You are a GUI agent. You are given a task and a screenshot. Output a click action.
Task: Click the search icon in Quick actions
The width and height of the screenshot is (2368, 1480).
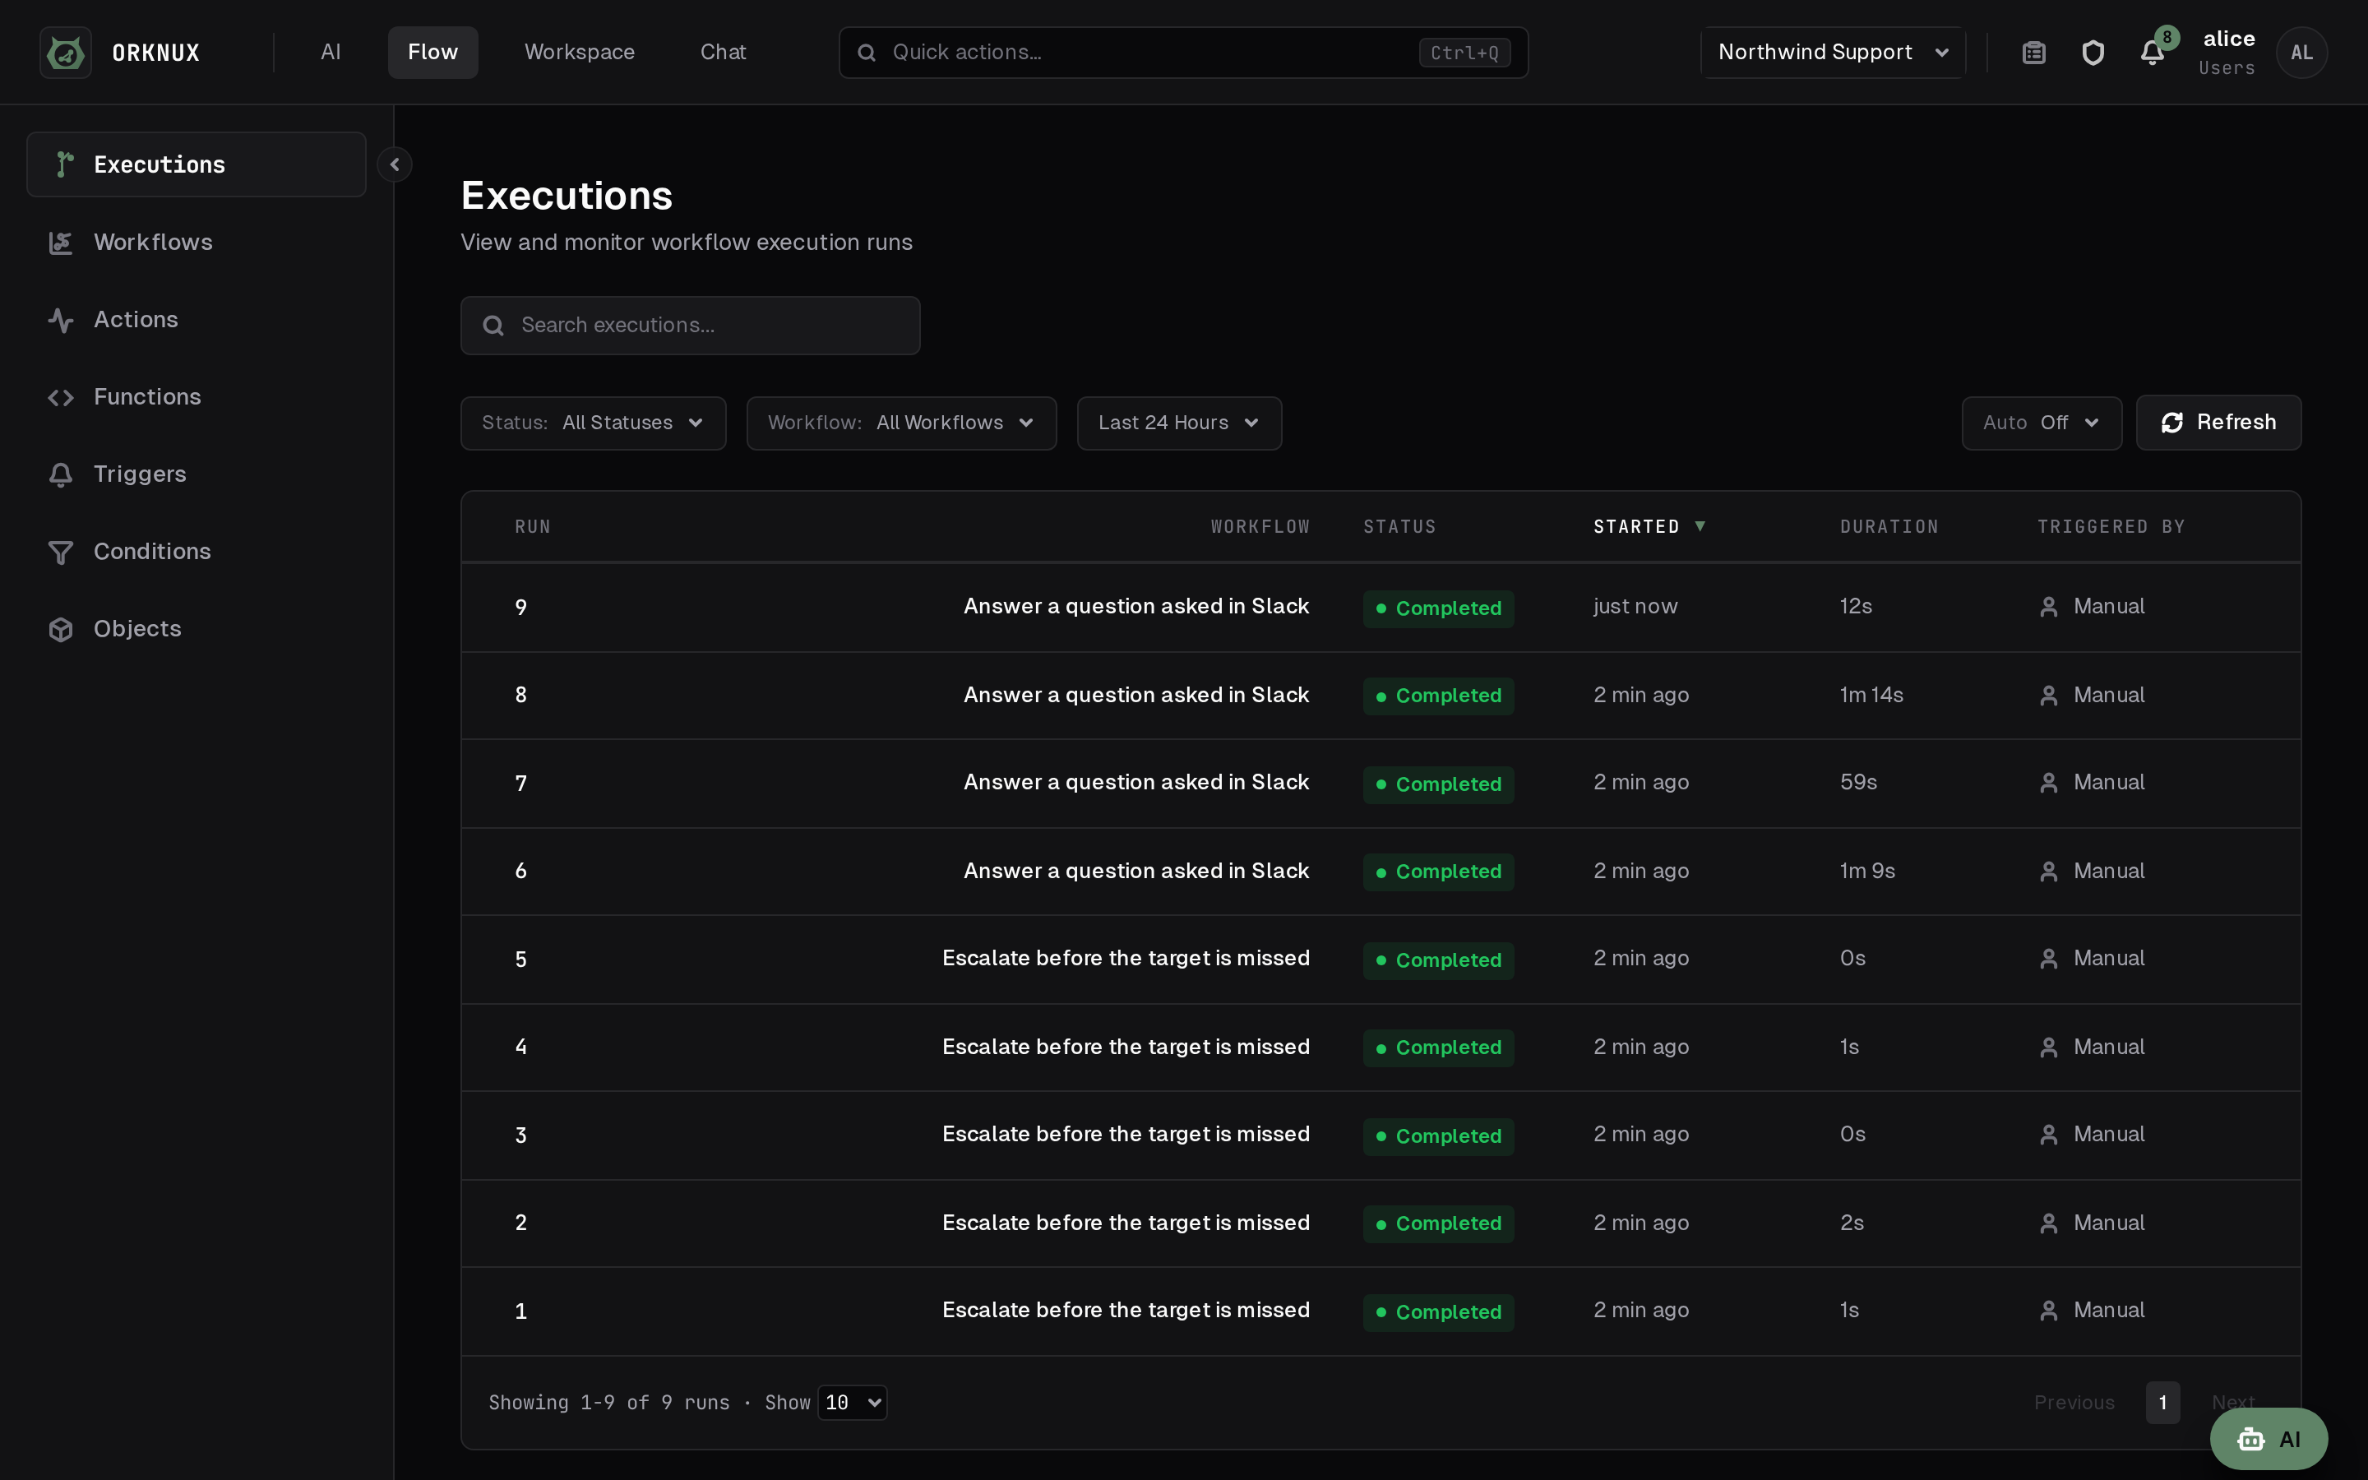(x=867, y=53)
